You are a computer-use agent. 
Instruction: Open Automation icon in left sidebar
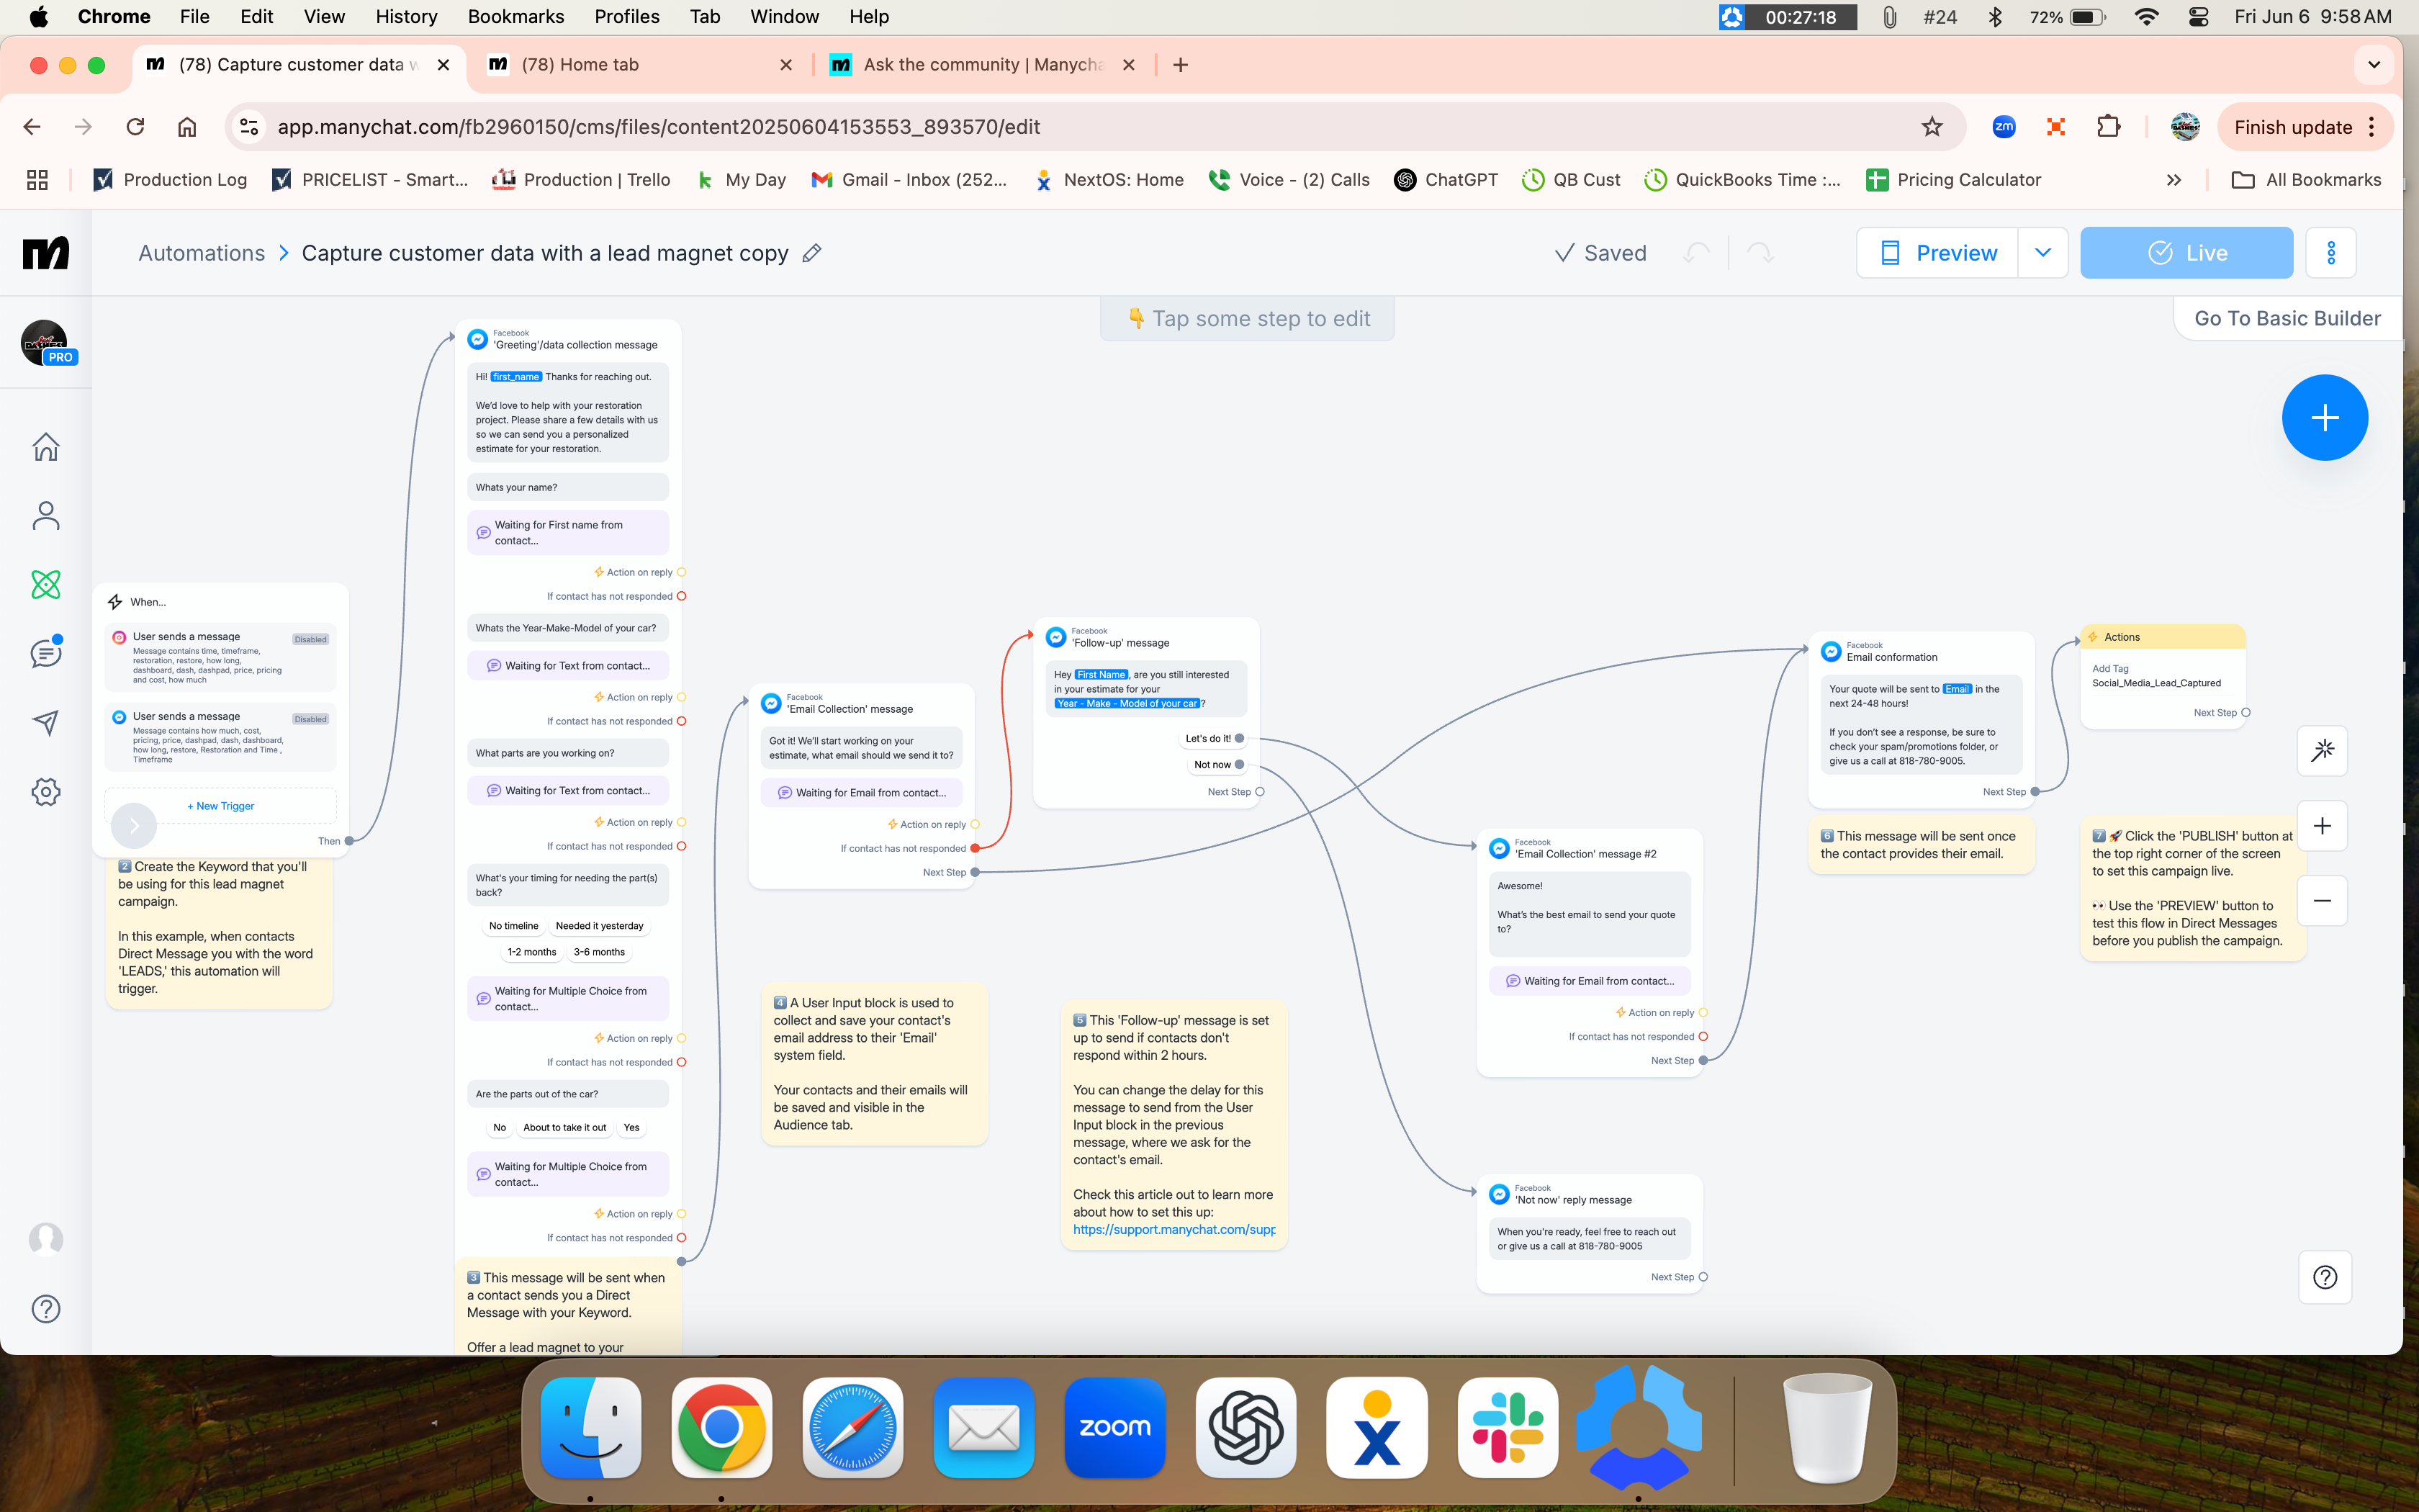46,584
